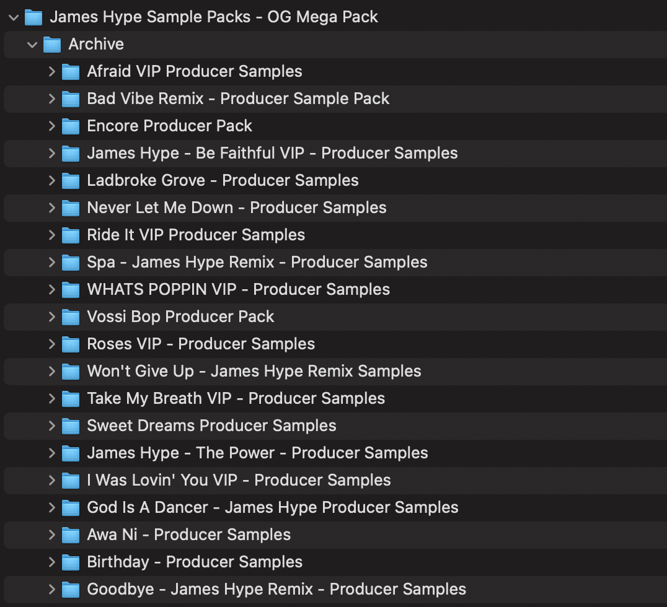The image size is (667, 607).
Task: Click the Sweet Dreams Producer Samples folder icon
Action: [71, 426]
